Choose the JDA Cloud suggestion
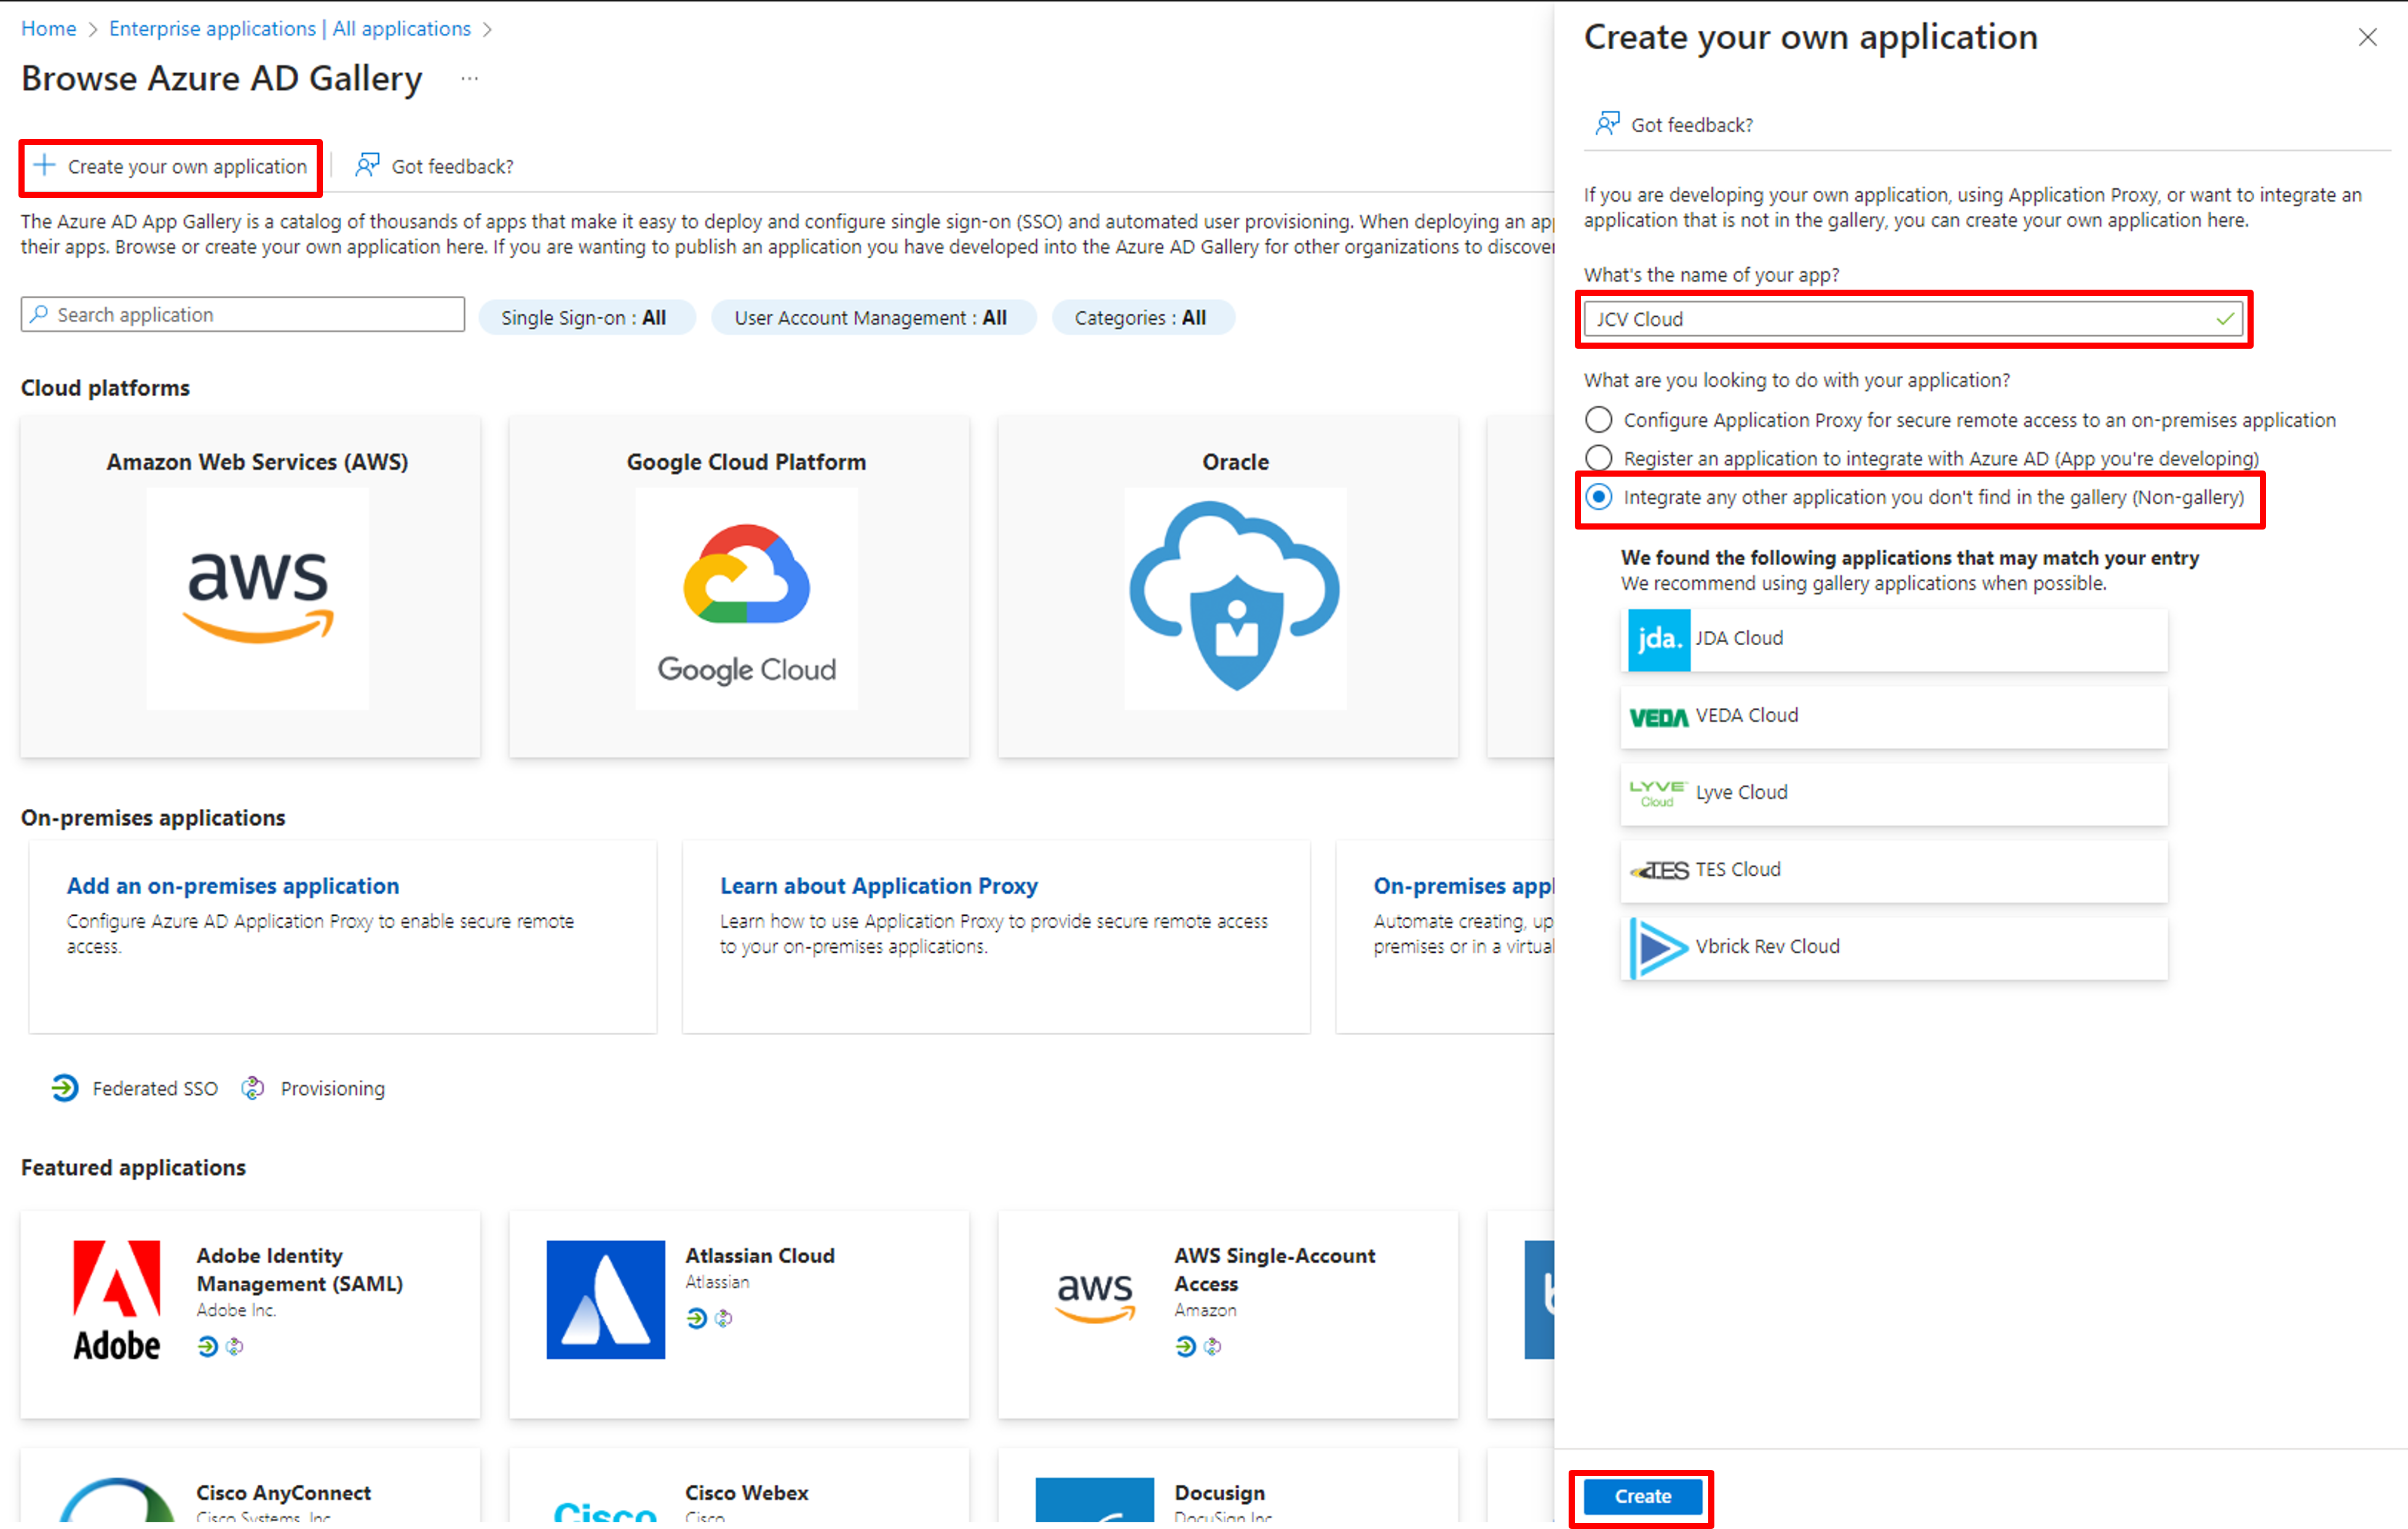The image size is (2408, 1529). point(1893,639)
